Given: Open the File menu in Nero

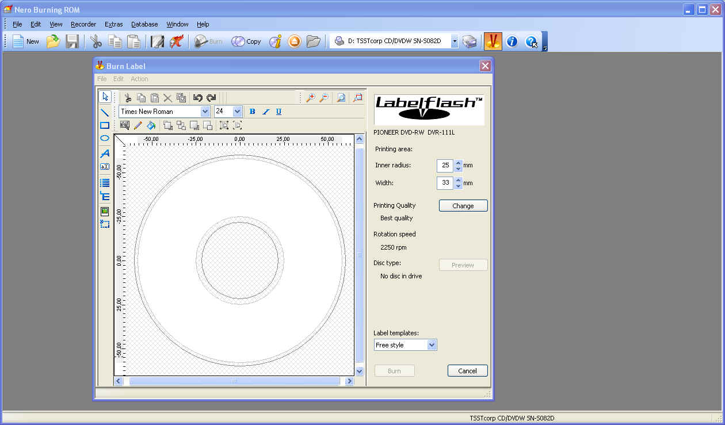Looking at the screenshot, I should click(x=17, y=24).
